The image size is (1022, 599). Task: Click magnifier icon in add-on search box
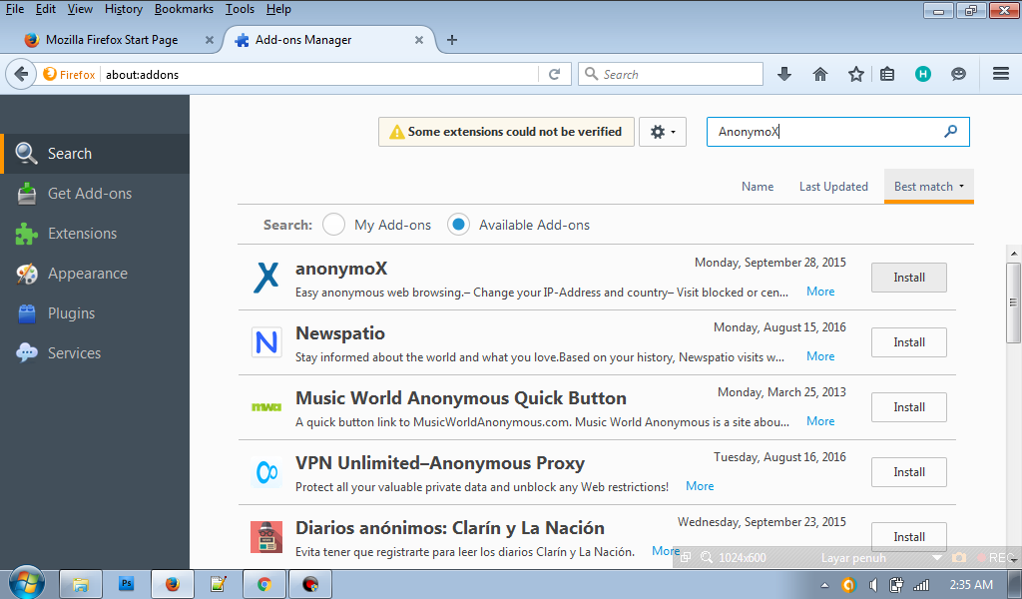(x=951, y=131)
